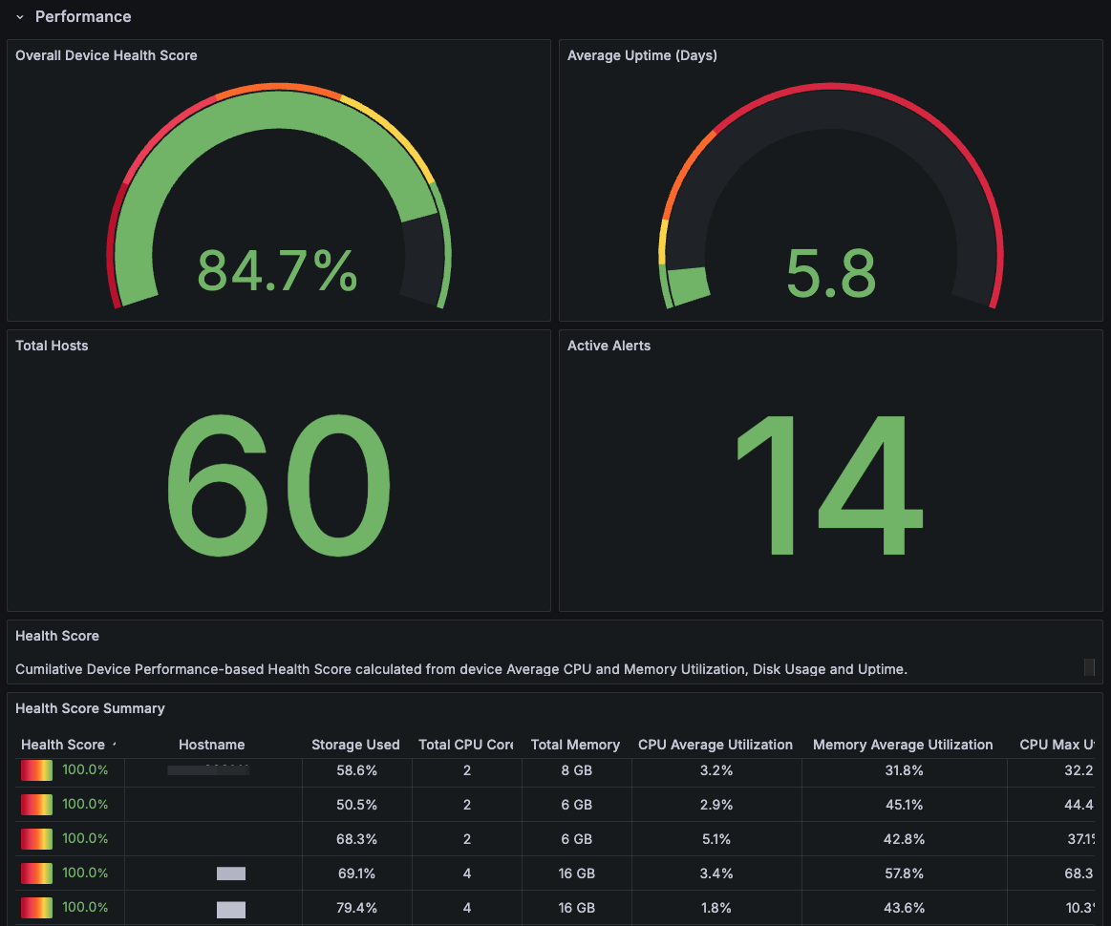
Task: Click the Total Hosts panel title
Action: pyautogui.click(x=52, y=346)
